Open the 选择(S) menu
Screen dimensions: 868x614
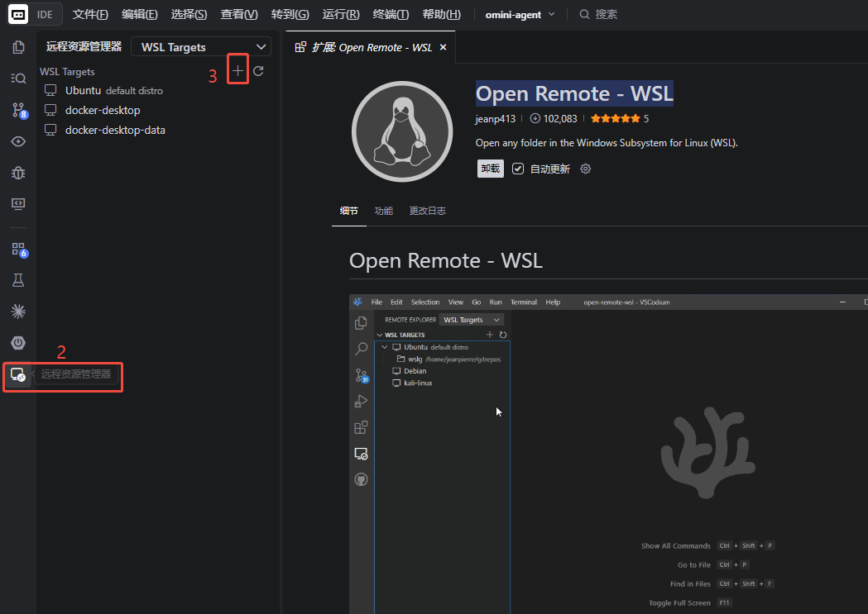[x=189, y=14]
